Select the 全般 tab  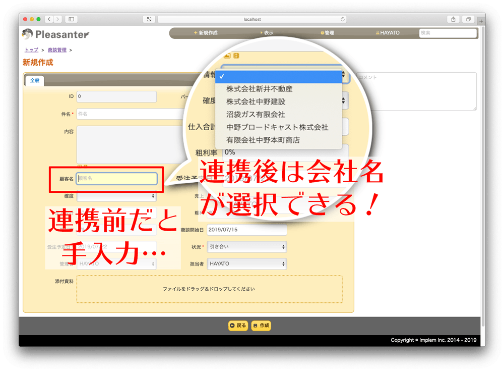[x=35, y=81]
